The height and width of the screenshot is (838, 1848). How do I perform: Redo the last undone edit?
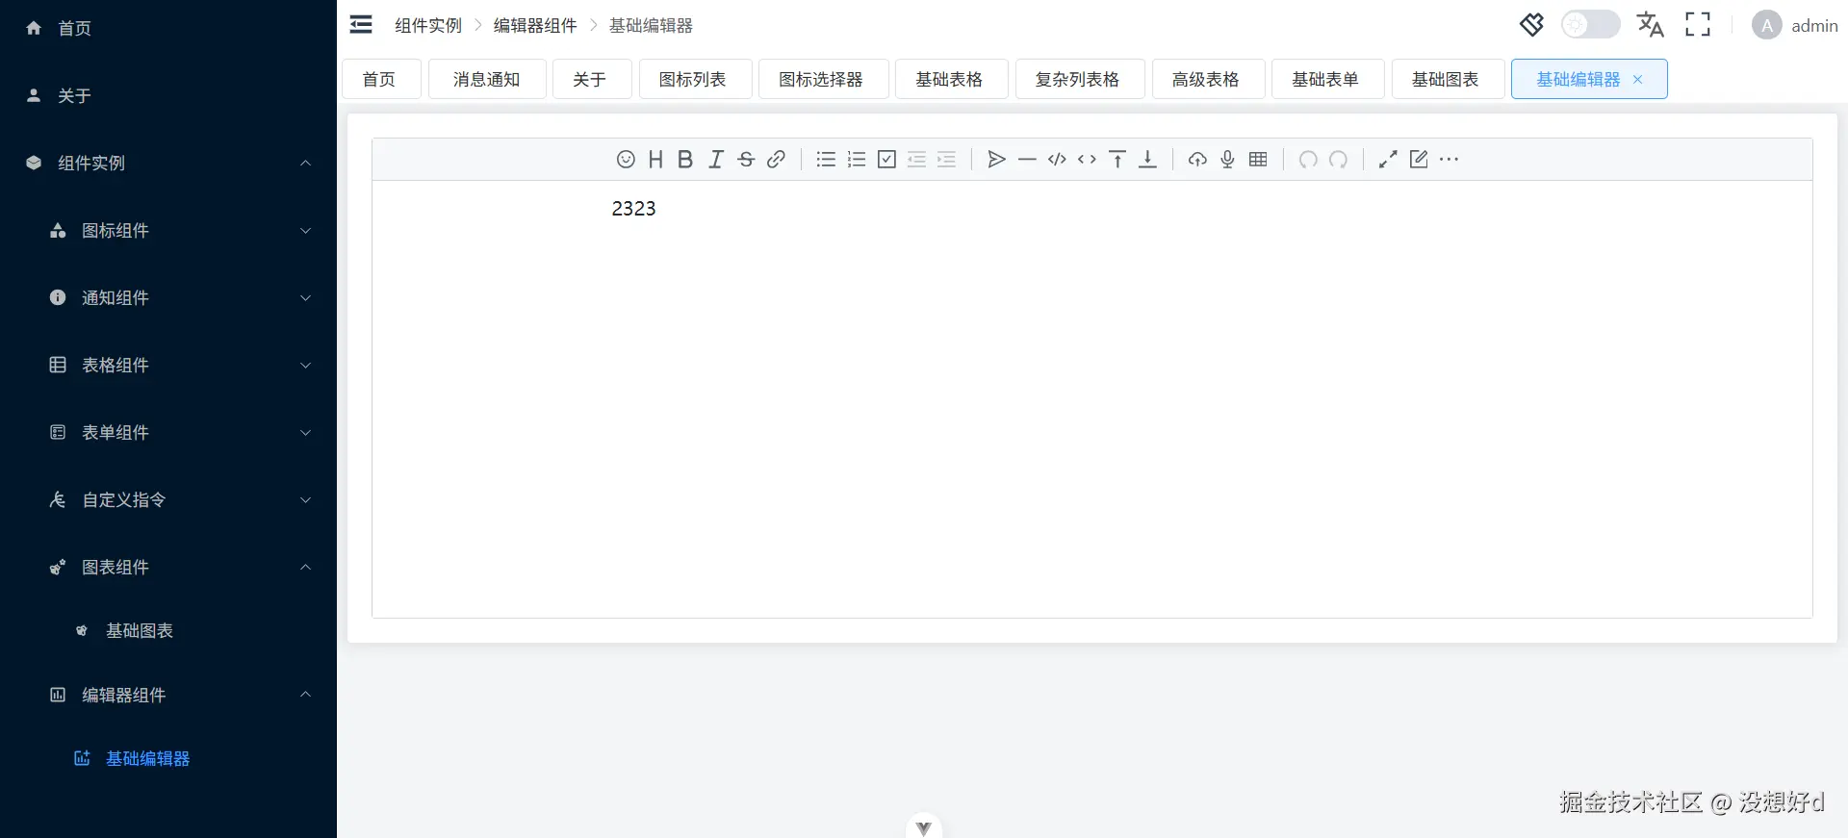click(x=1338, y=160)
